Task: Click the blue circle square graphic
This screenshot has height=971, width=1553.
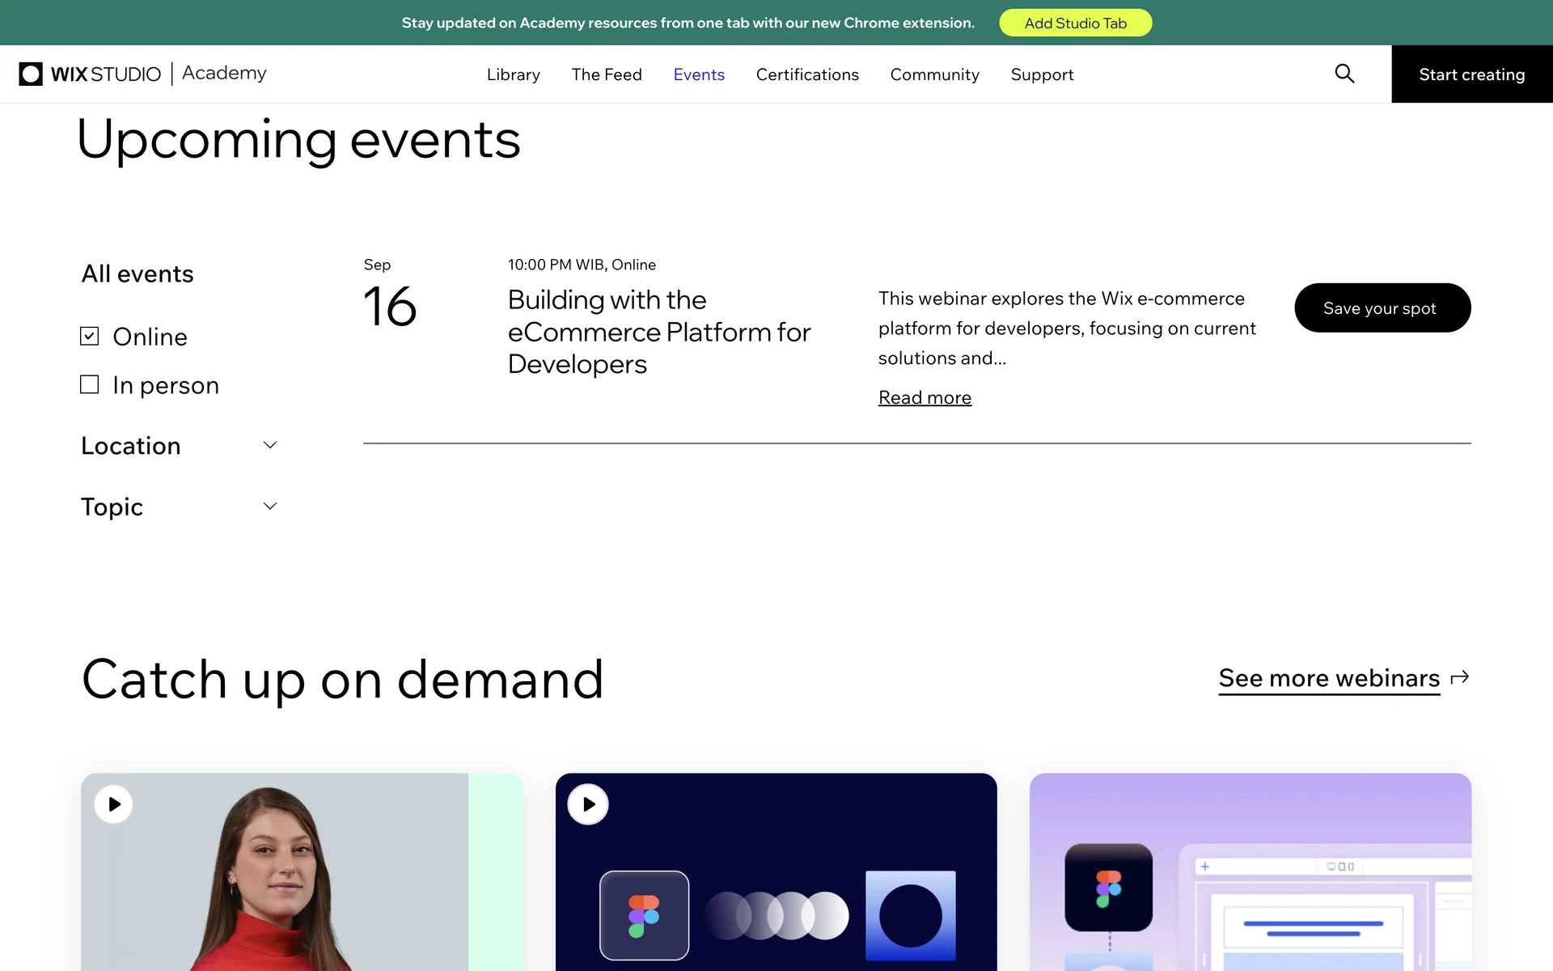Action: tap(910, 915)
